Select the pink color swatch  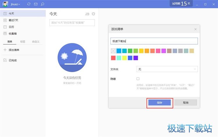point(158,51)
